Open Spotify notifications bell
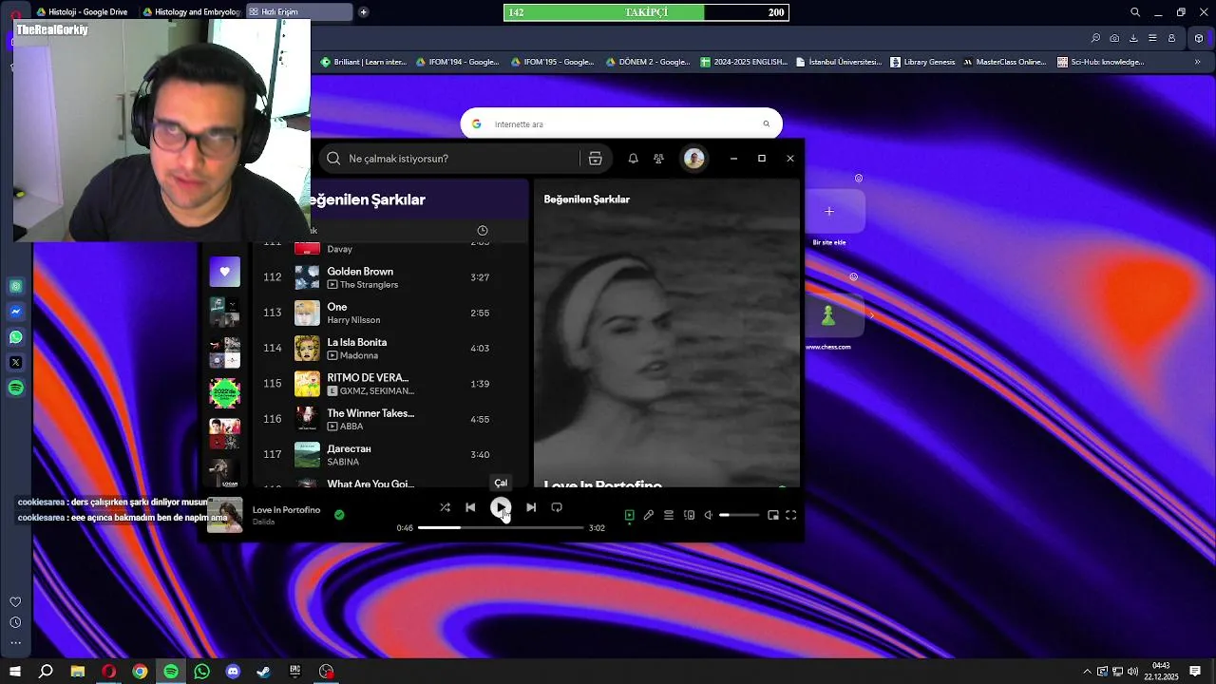The image size is (1216, 684). [x=633, y=159]
